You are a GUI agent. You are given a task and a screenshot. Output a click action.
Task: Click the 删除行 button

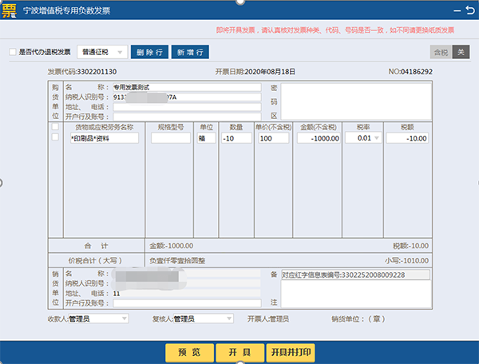(x=149, y=52)
